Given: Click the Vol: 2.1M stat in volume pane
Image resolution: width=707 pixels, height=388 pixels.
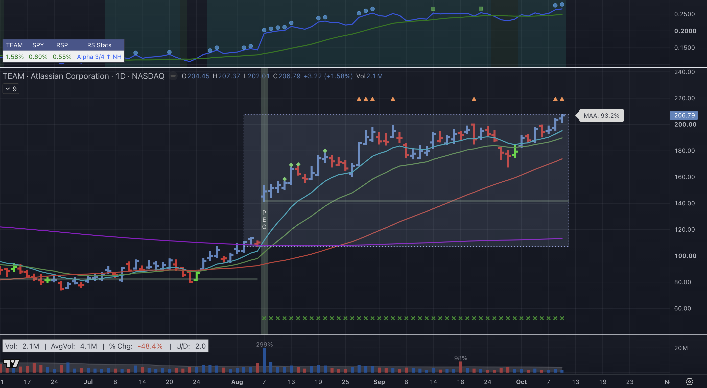Looking at the screenshot, I should (22, 346).
